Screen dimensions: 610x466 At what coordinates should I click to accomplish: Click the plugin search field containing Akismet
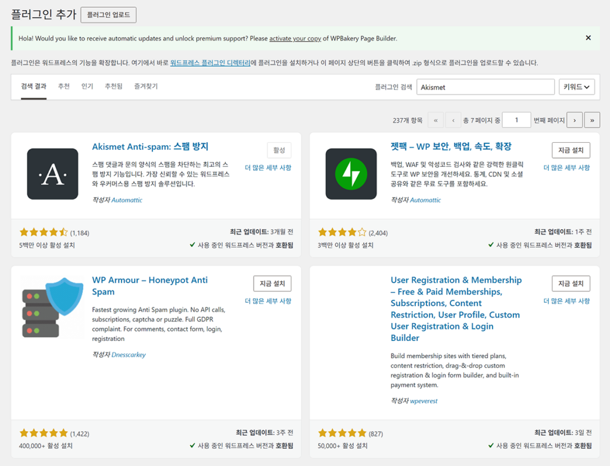tap(485, 87)
